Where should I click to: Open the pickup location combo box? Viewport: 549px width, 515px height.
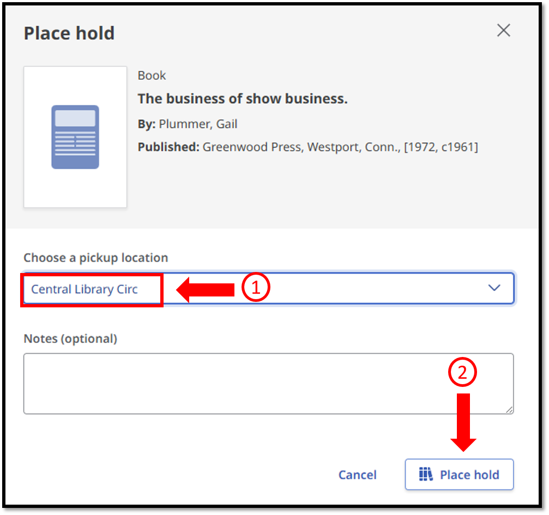coord(338,288)
